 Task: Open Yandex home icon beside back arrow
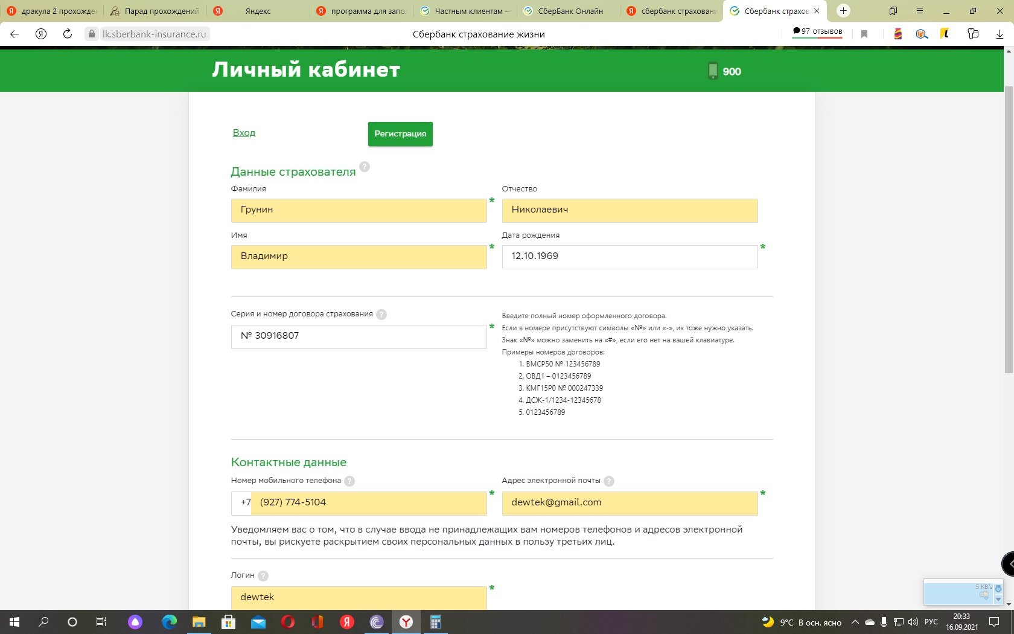click(x=41, y=34)
